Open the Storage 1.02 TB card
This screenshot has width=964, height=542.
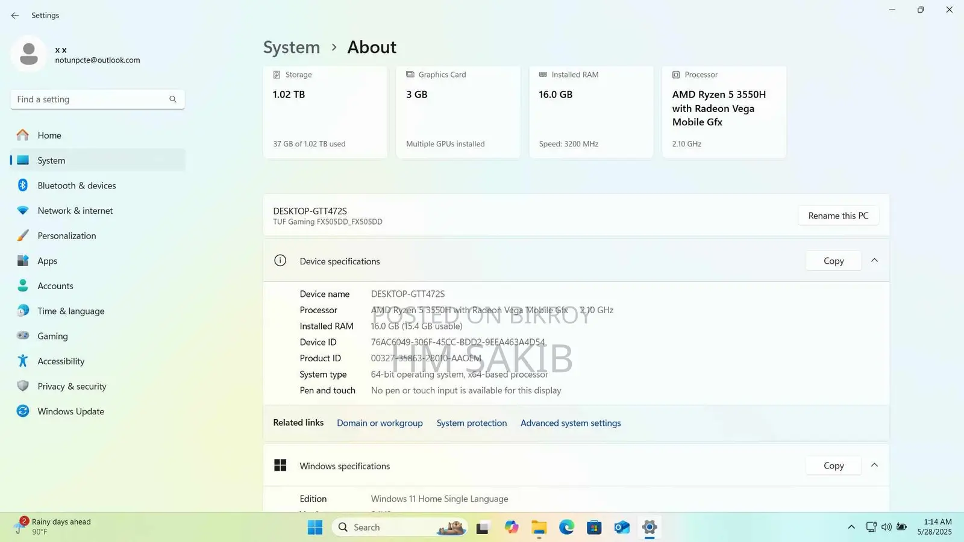325,112
